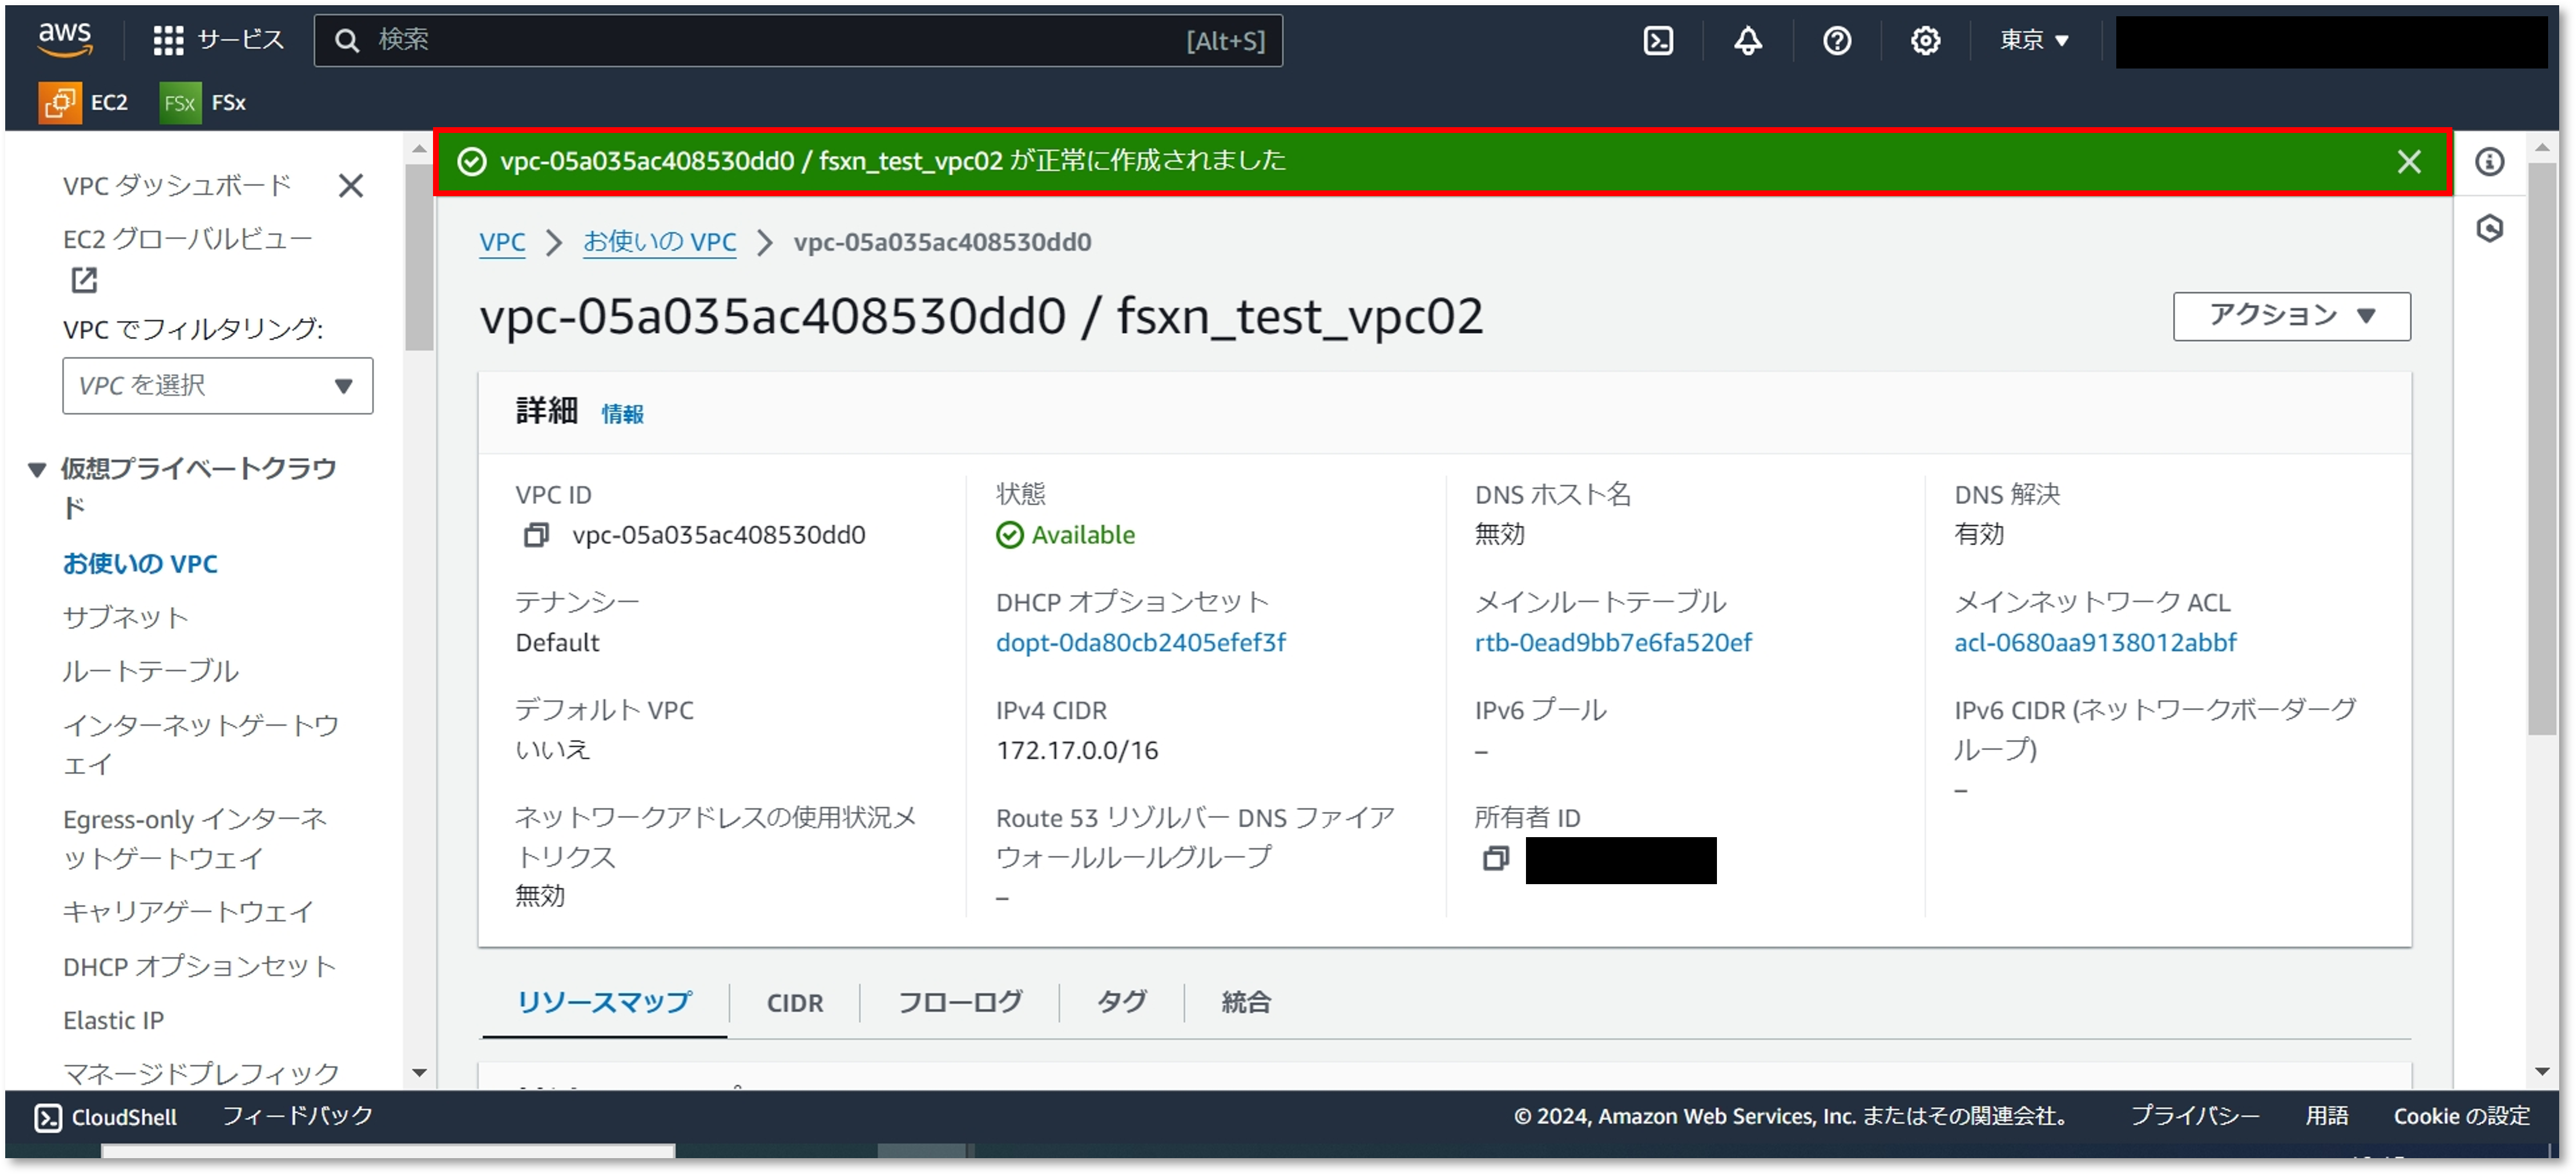Dismiss the green success banner
2576x1175 pixels.
coord(2408,161)
